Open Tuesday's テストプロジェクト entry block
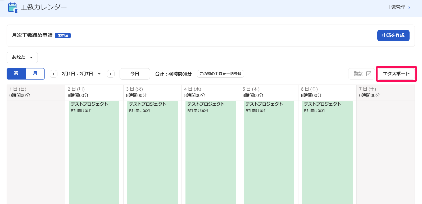The width and height of the screenshot is (422, 204). point(152,152)
